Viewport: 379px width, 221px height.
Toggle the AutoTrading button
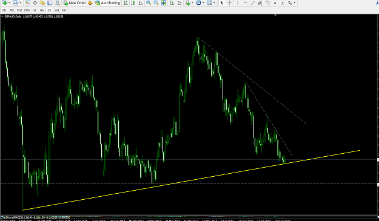pyautogui.click(x=108, y=2)
